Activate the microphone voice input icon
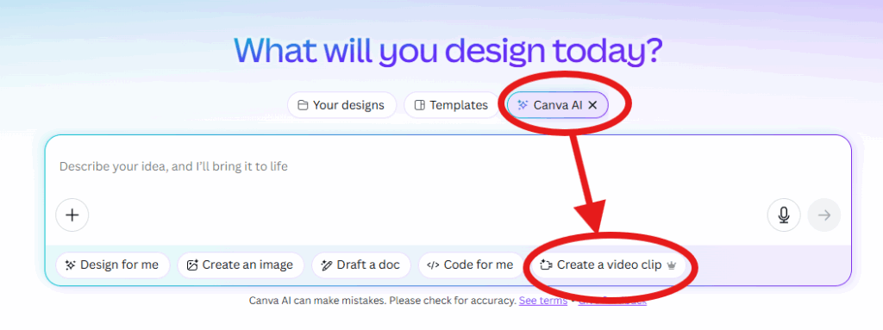Screen dimensions: 883x330 [x=783, y=215]
